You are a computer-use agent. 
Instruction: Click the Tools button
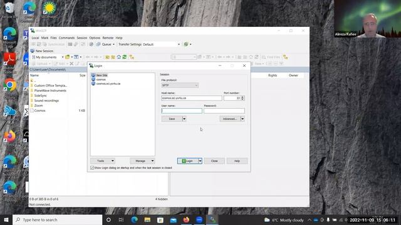pos(103,161)
